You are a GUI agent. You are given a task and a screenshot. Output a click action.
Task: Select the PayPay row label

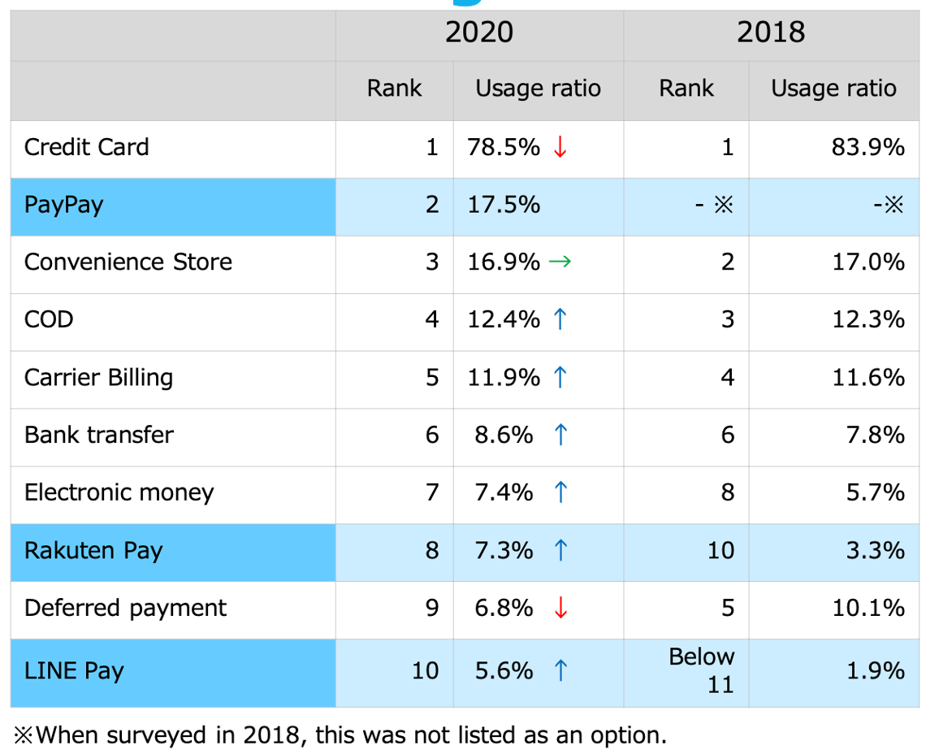coord(63,205)
